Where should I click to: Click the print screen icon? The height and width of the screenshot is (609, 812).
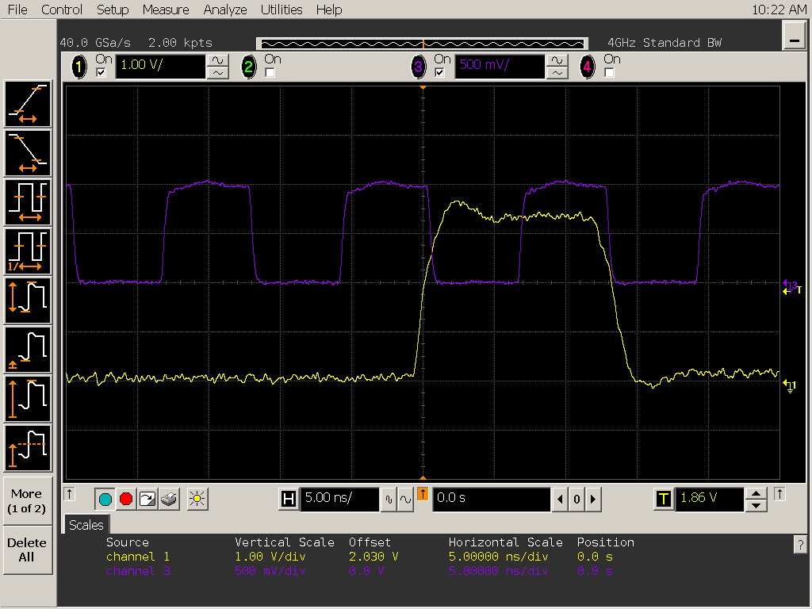pos(169,500)
